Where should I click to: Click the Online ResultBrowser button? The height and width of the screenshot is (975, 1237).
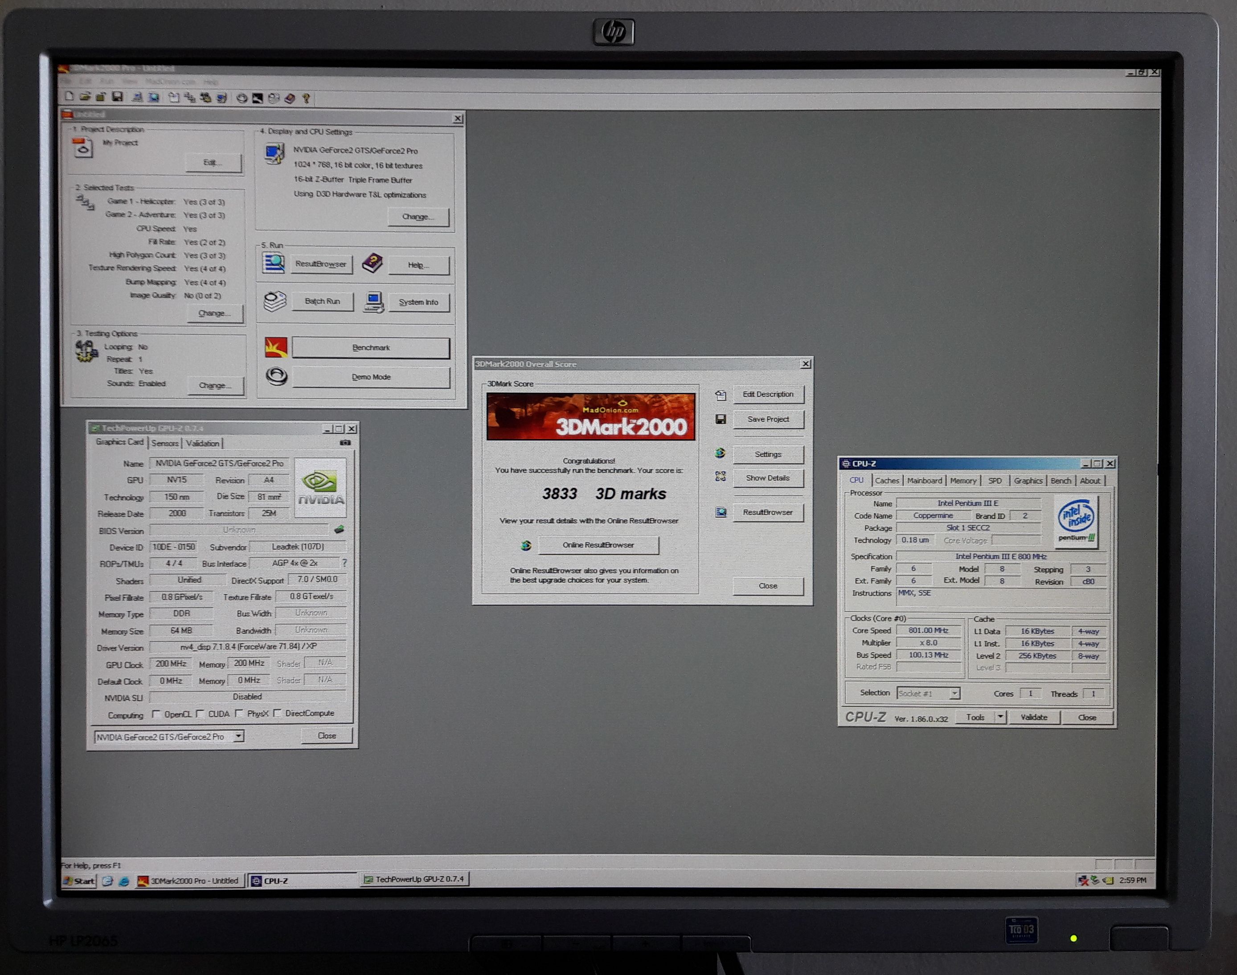[x=598, y=545]
